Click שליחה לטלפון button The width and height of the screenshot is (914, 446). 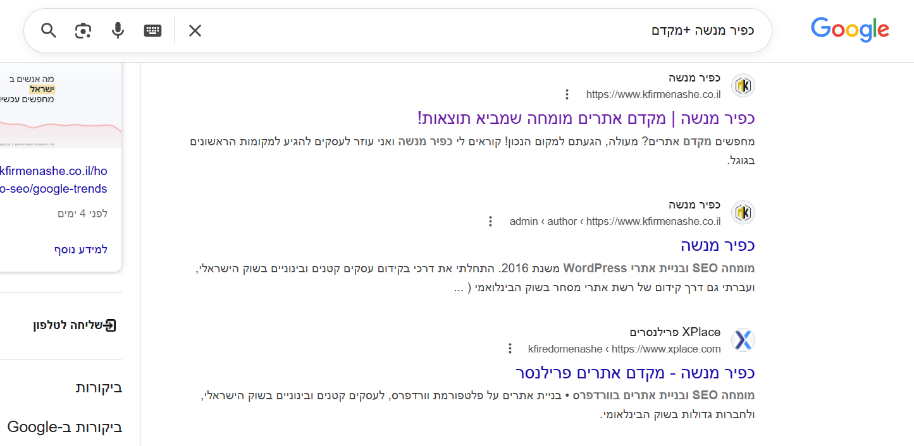tap(75, 325)
